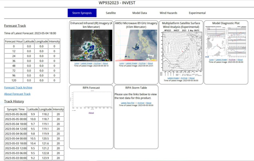
Task: Select the Wind Hazards tab
Action: click(x=168, y=13)
